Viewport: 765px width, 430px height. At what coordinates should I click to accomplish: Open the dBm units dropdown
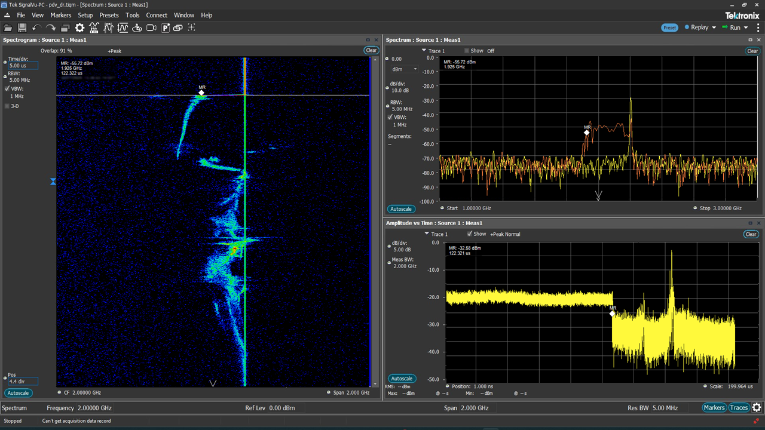tap(405, 69)
